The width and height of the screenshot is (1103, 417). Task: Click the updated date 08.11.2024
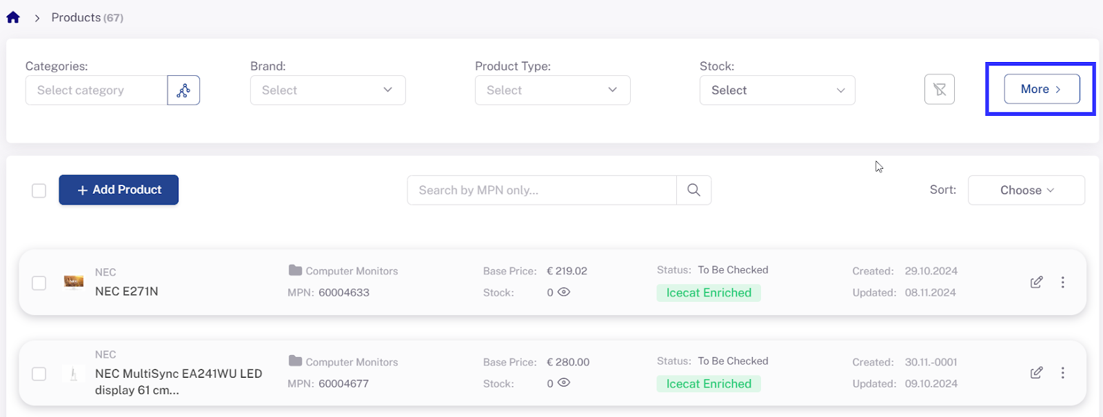click(x=931, y=292)
